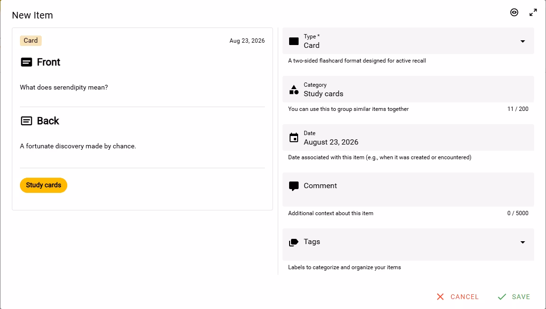Click the Front card icon
The width and height of the screenshot is (546, 309).
(x=27, y=62)
